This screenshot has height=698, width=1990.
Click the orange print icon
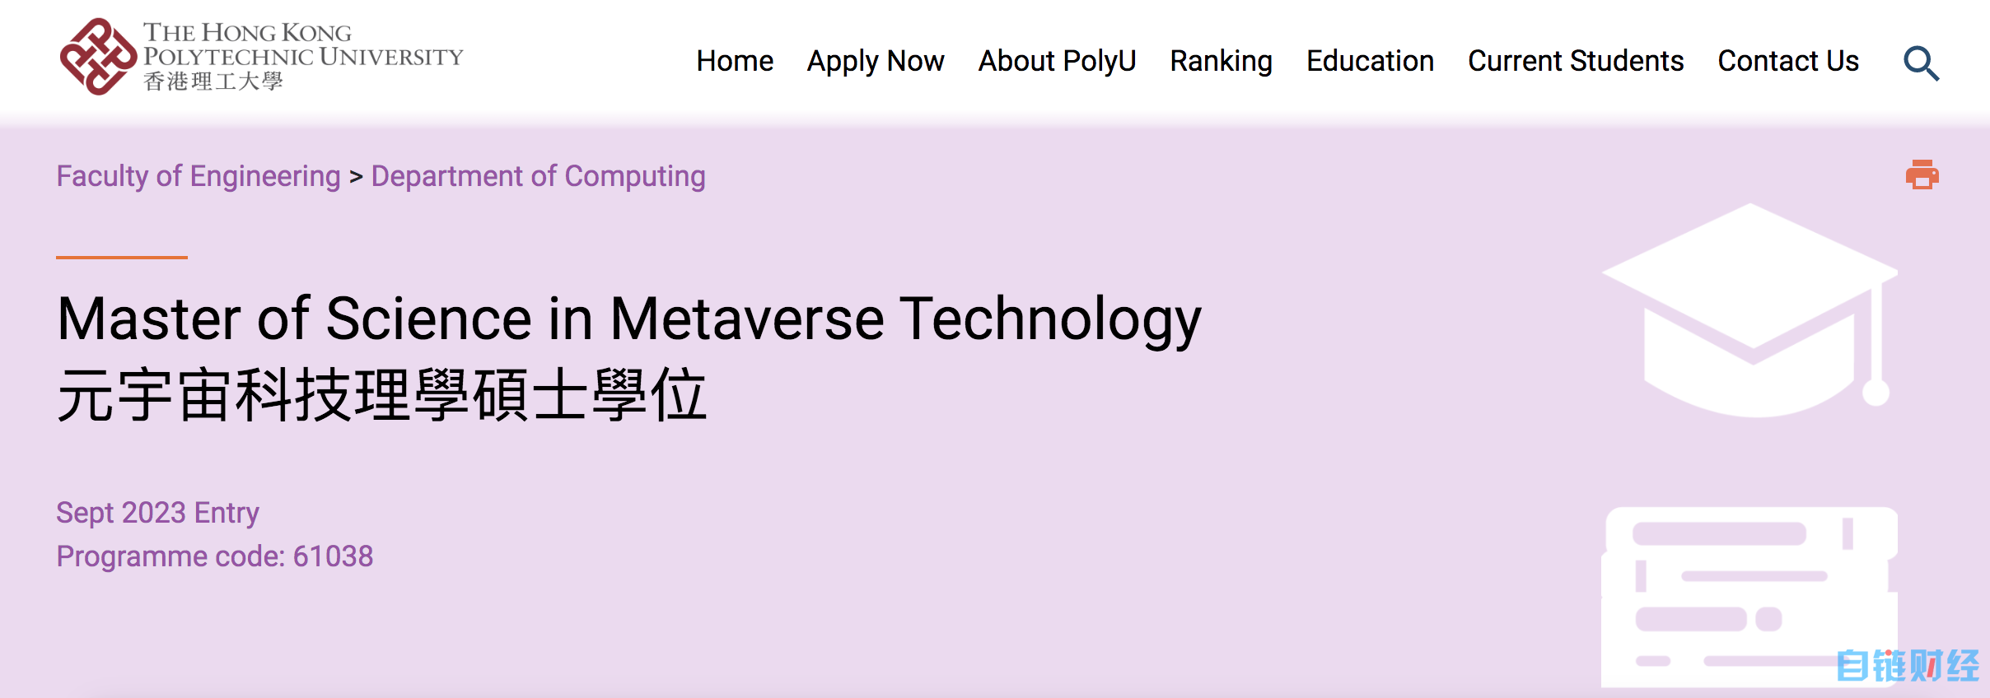point(1922,174)
